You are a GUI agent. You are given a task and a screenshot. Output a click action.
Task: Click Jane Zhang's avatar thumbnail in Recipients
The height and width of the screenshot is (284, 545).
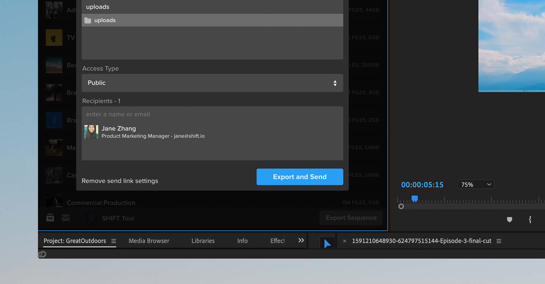click(x=91, y=132)
